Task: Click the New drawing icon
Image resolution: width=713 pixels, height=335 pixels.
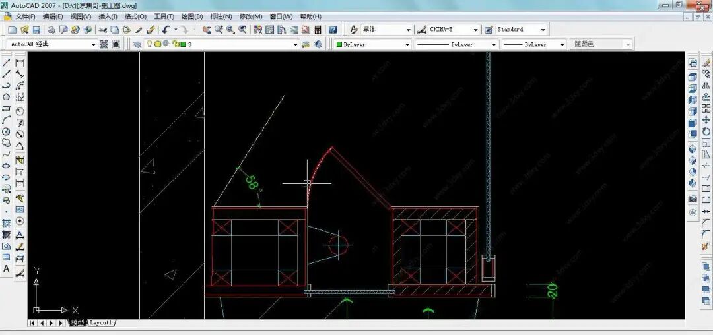Action: pos(13,30)
